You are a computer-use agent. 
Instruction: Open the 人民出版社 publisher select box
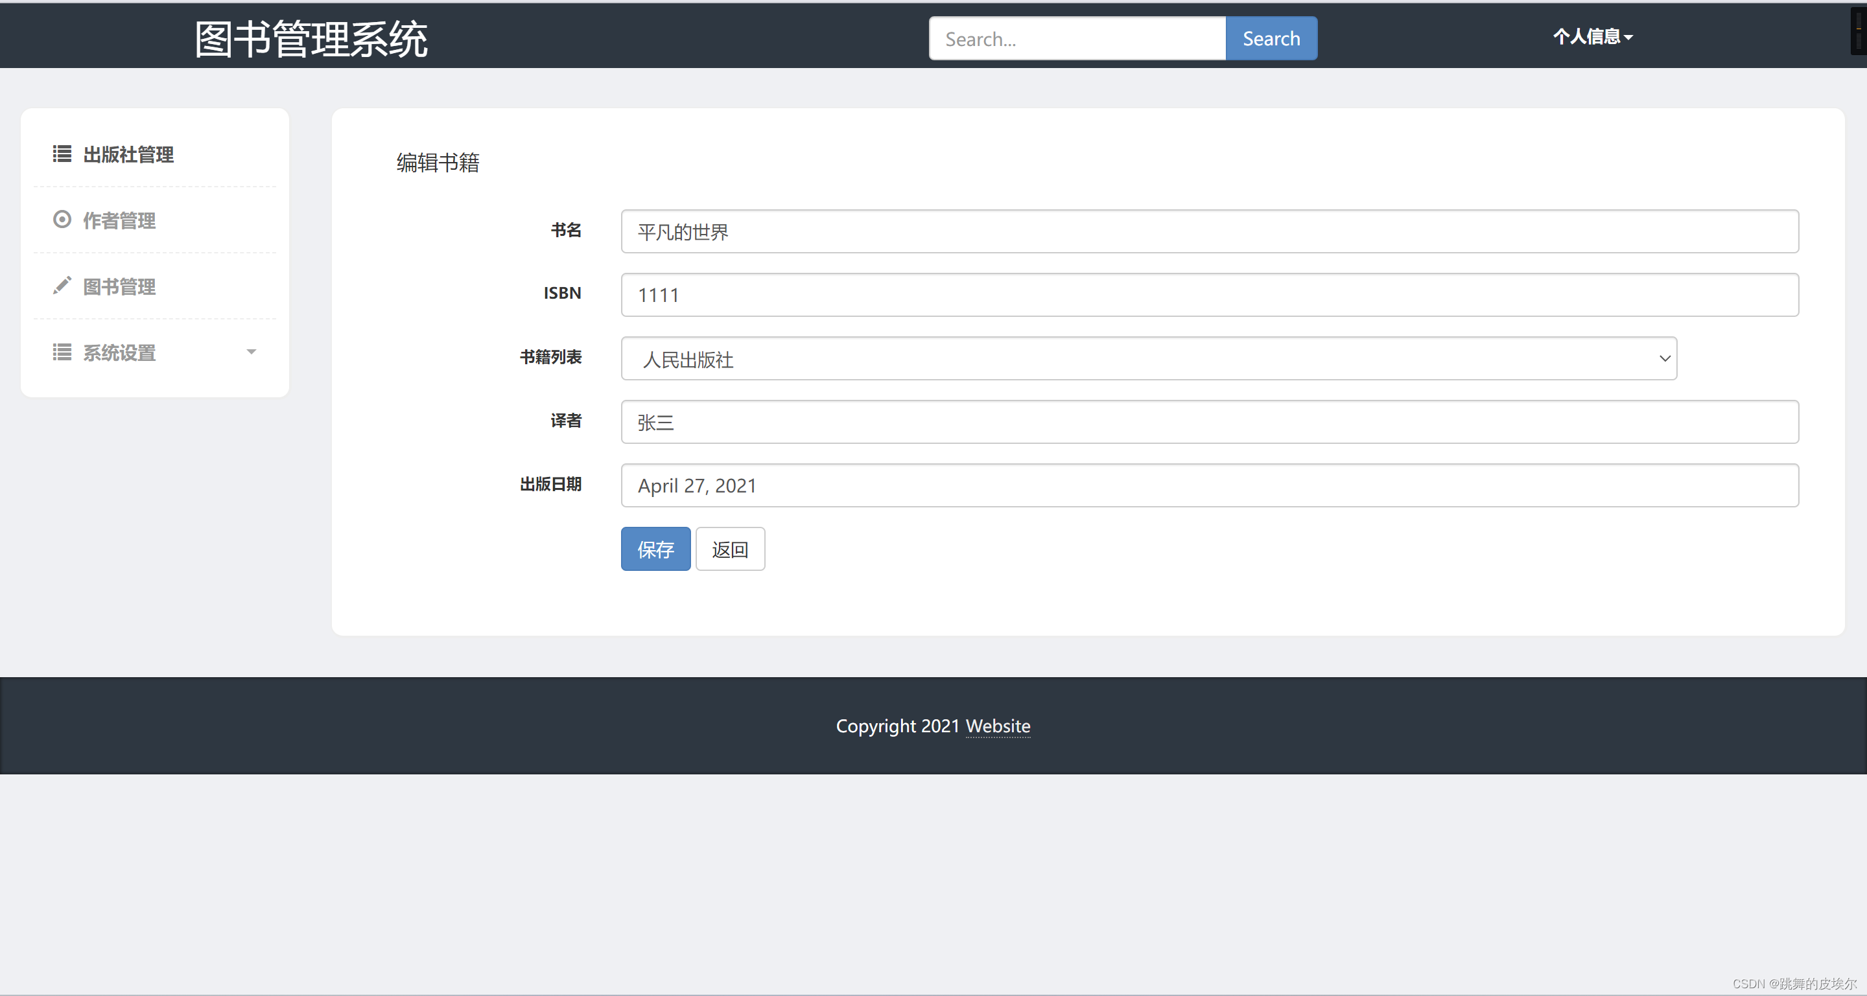tap(1148, 358)
